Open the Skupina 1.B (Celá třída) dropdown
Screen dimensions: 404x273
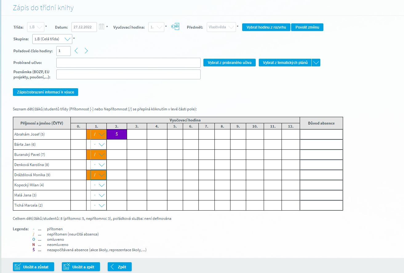(52, 39)
